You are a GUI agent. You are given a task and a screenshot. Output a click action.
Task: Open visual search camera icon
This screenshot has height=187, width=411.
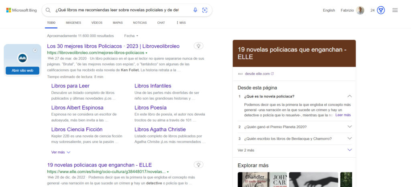click(x=205, y=10)
